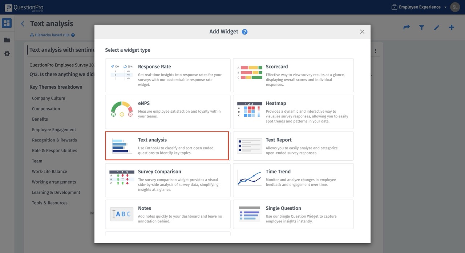
Task: Click the Tools & Resources theme
Action: 50,203
